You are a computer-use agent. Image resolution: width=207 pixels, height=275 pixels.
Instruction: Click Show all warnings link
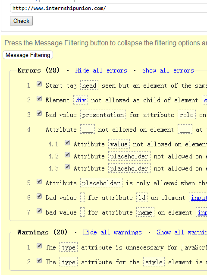pyautogui.click(x=182, y=232)
